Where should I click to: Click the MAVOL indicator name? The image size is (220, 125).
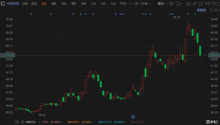[x=31, y=122]
